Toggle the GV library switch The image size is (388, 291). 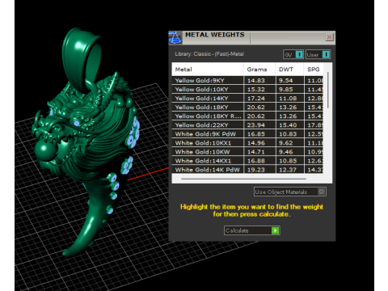[x=299, y=54]
